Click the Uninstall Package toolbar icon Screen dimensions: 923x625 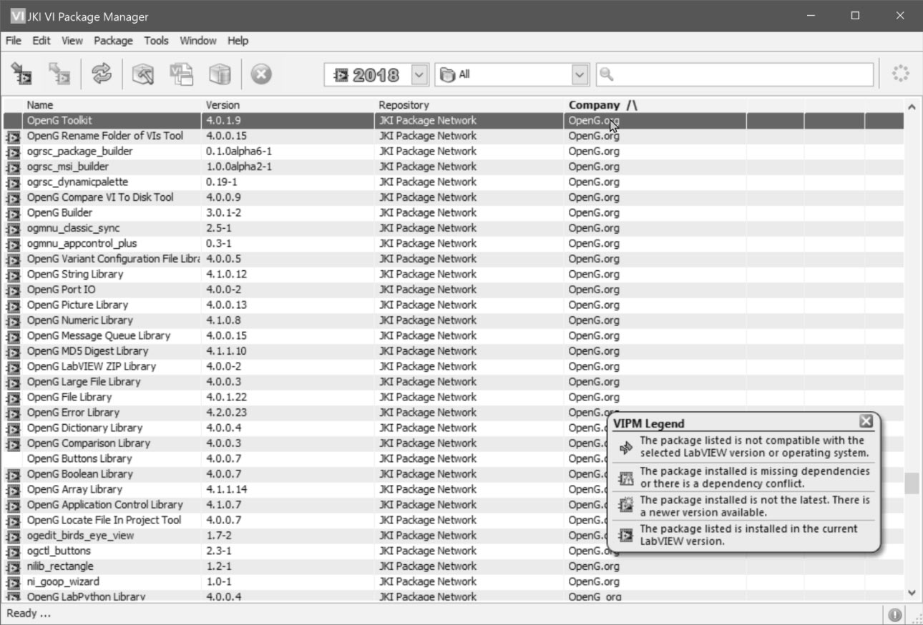(x=59, y=74)
